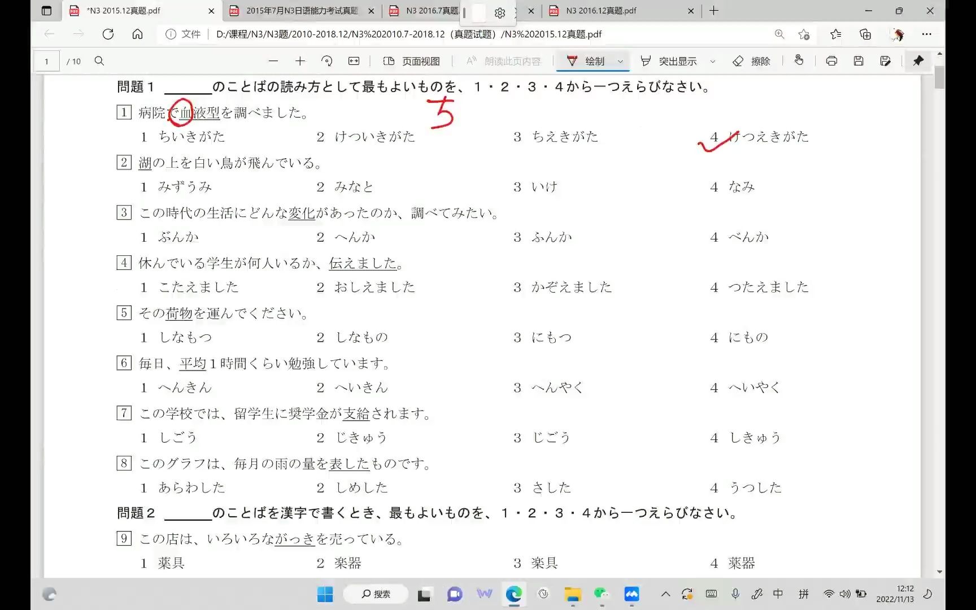Open Microsoft Edge from the taskbar

point(514,594)
